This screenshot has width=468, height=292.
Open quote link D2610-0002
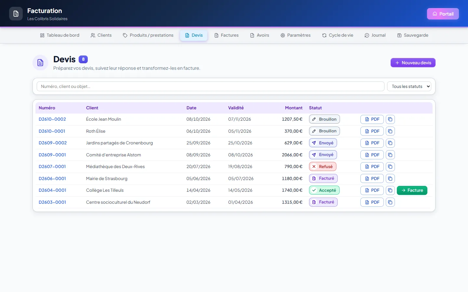(52, 119)
